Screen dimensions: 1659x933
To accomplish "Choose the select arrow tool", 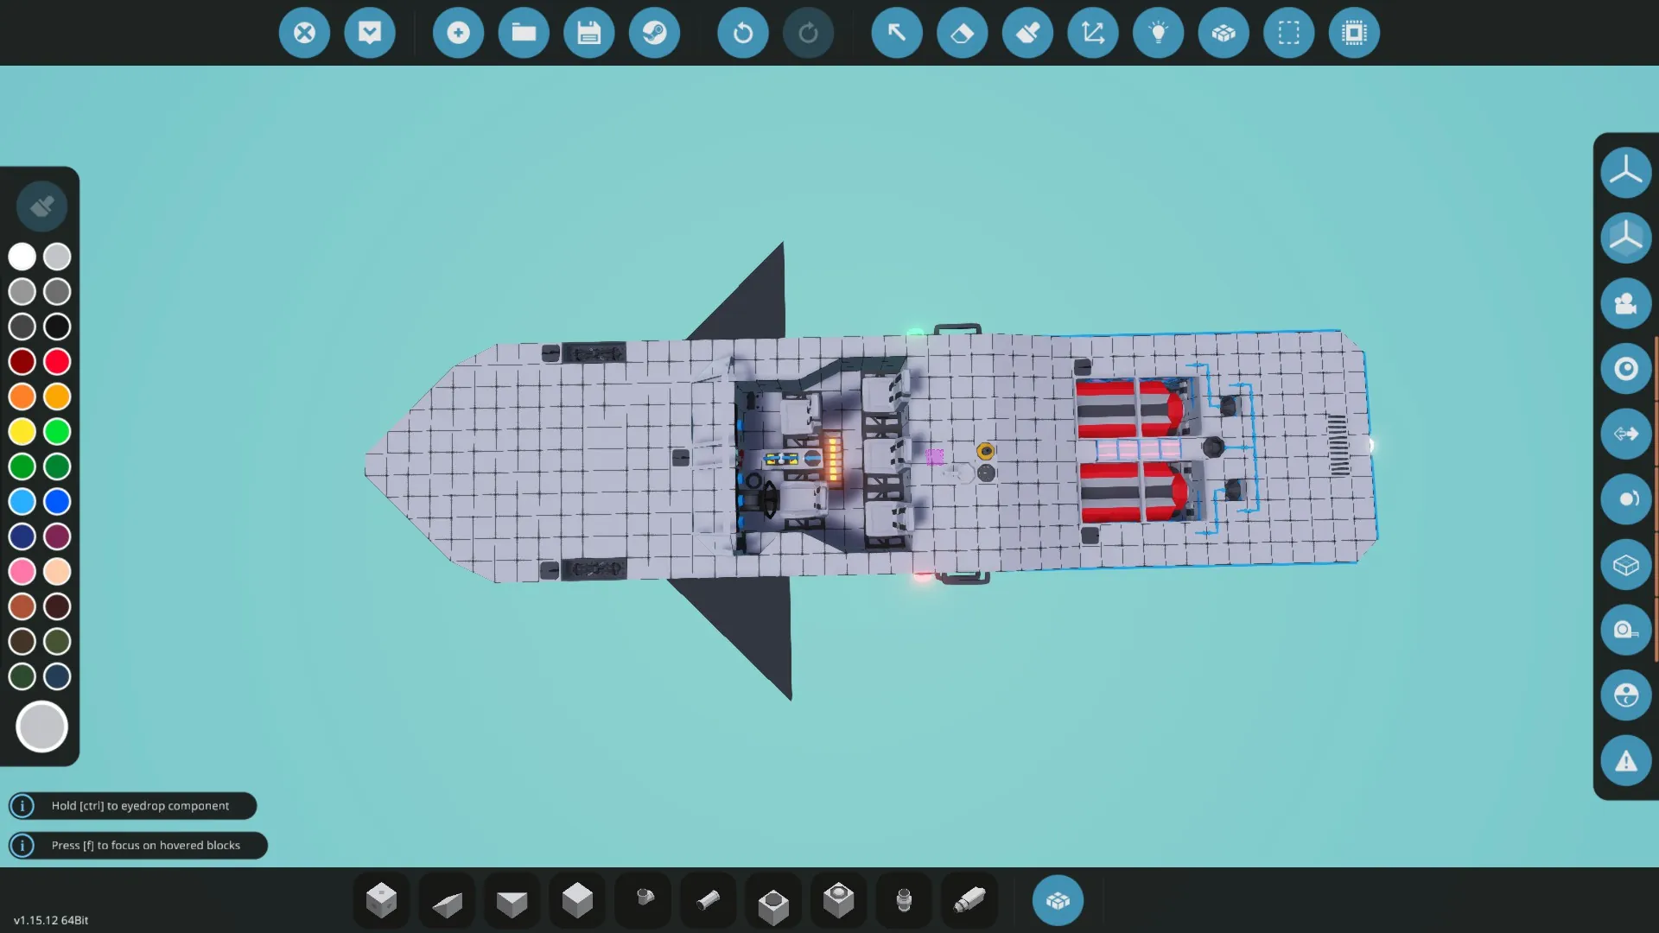I will pyautogui.click(x=896, y=33).
